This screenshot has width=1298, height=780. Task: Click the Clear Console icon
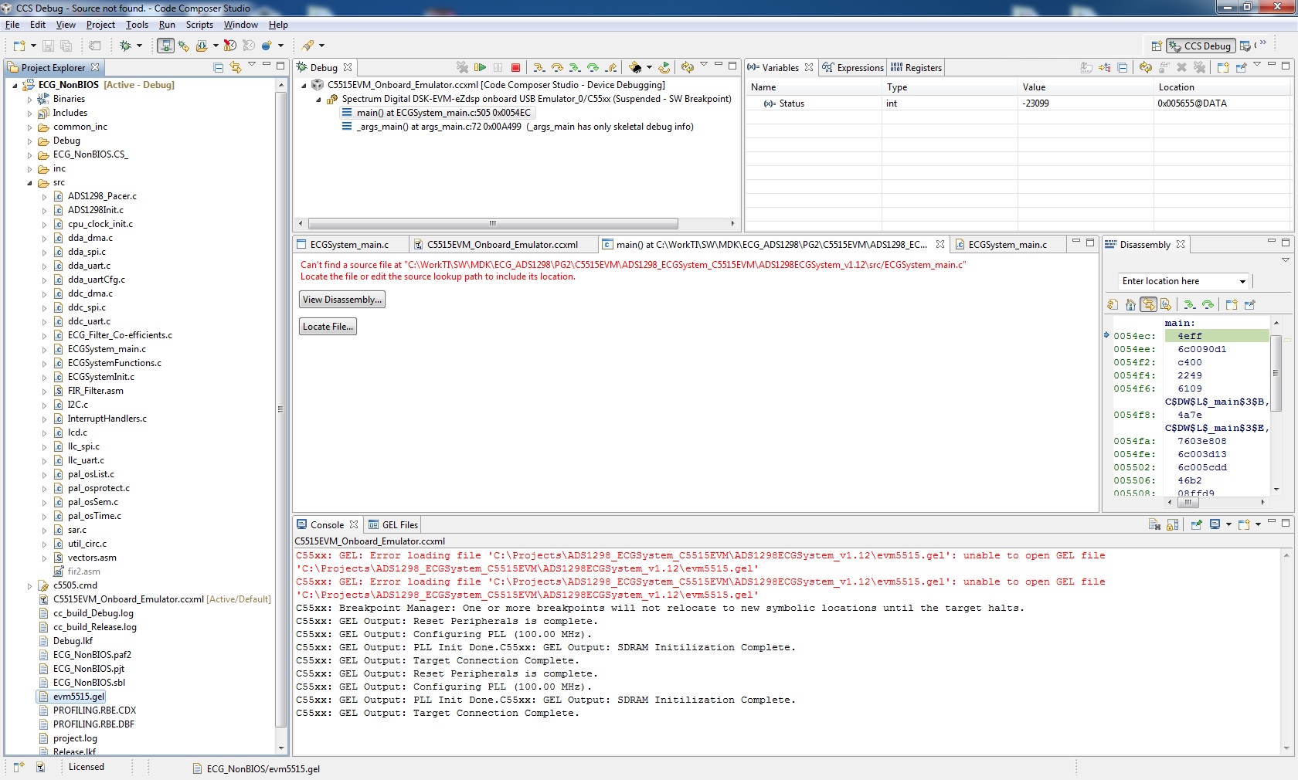click(1154, 525)
